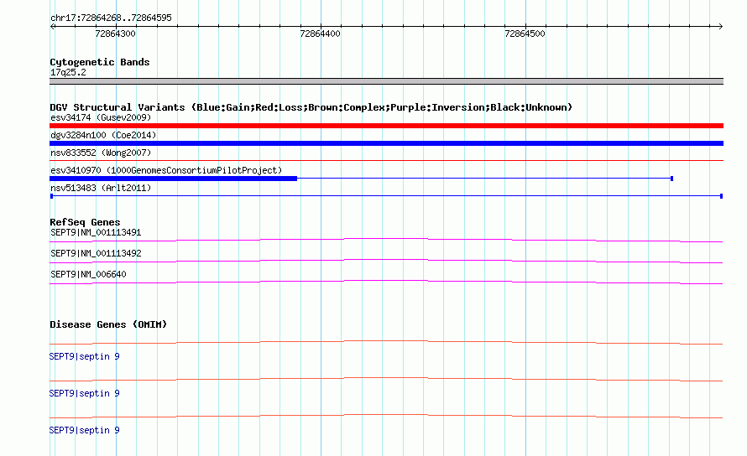Click the first SEPT9|septin 9 OMIM link
Screen dimensions: 747x456
84,356
